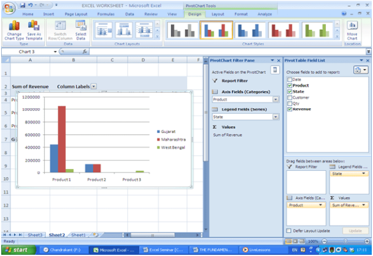Click the Update button in field list

click(x=354, y=231)
